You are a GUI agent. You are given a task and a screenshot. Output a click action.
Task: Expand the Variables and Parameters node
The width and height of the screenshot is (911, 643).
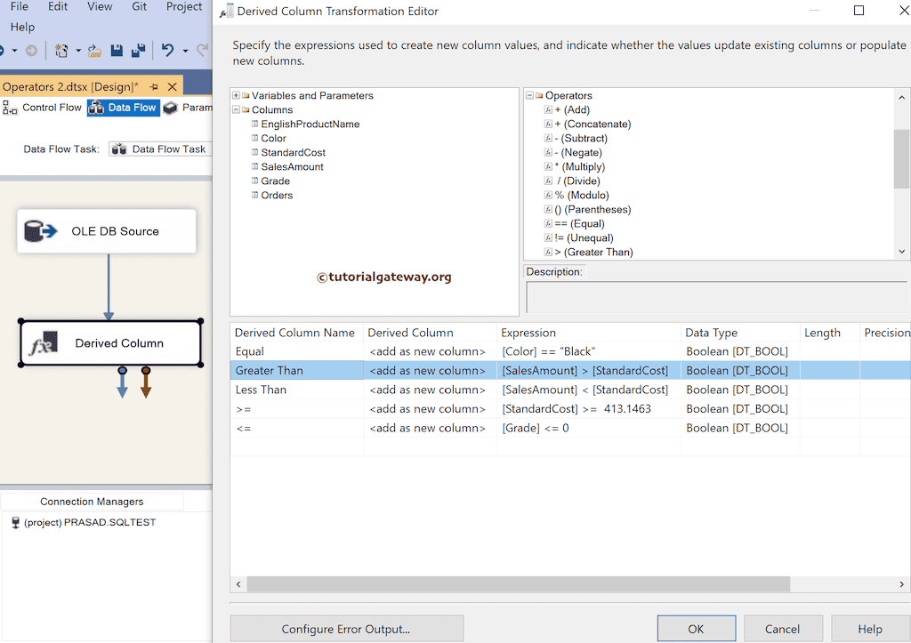236,95
